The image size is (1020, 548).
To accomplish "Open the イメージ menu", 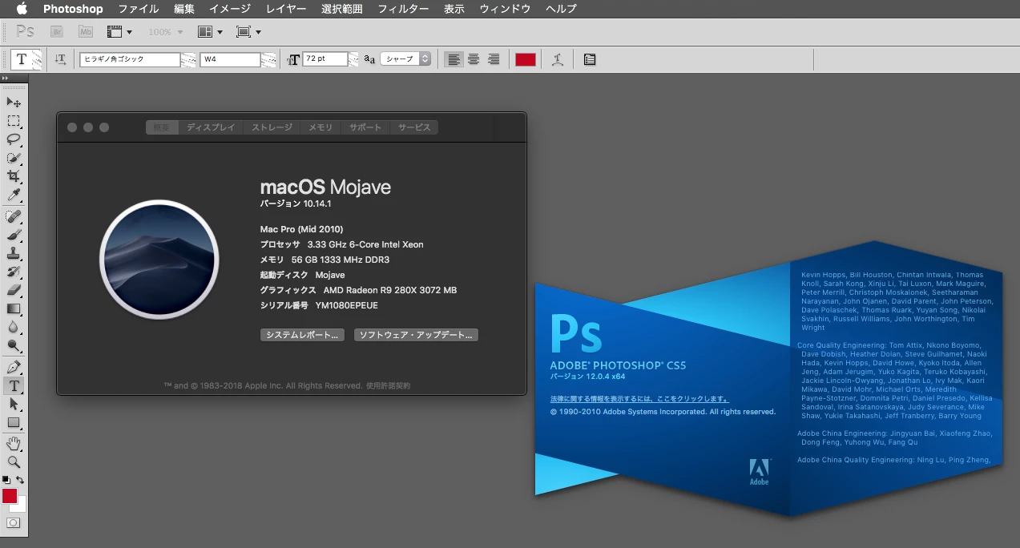I will coord(230,9).
